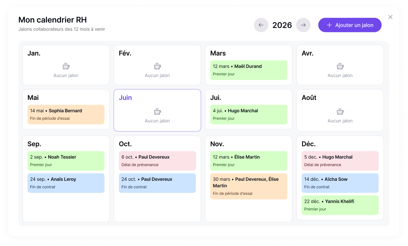
Task: Click the coffee cup icon in Jan.
Action: tap(66, 66)
